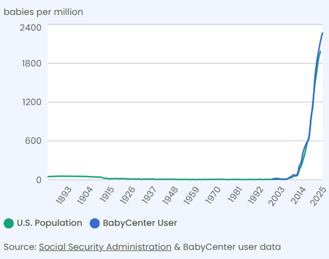Click the 1992 x-axis year label
This screenshot has width=329, height=259.
255,195
